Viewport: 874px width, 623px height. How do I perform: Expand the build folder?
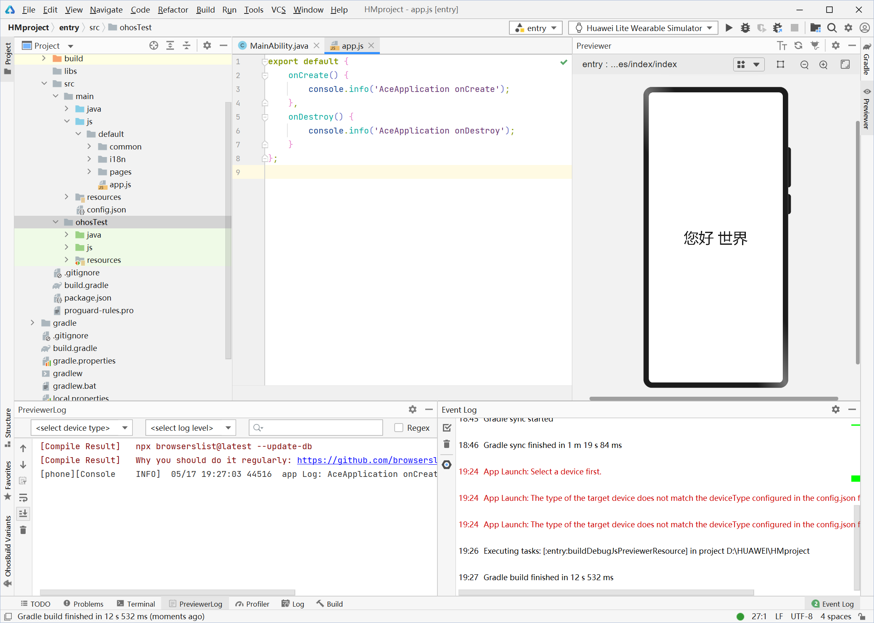[x=44, y=58]
